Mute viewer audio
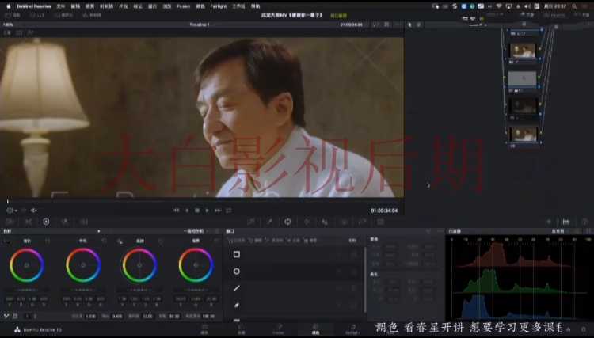594x338 pixels. (34, 211)
